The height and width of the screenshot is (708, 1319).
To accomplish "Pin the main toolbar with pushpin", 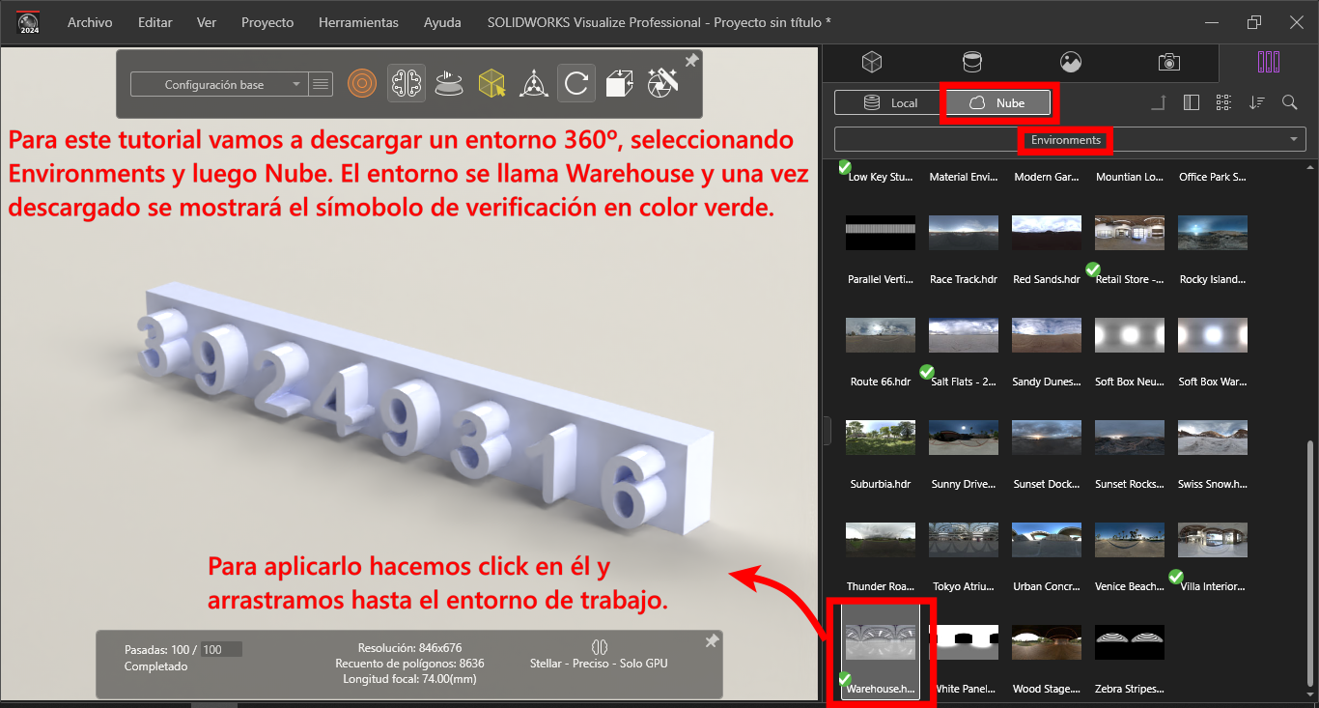I will (x=691, y=61).
